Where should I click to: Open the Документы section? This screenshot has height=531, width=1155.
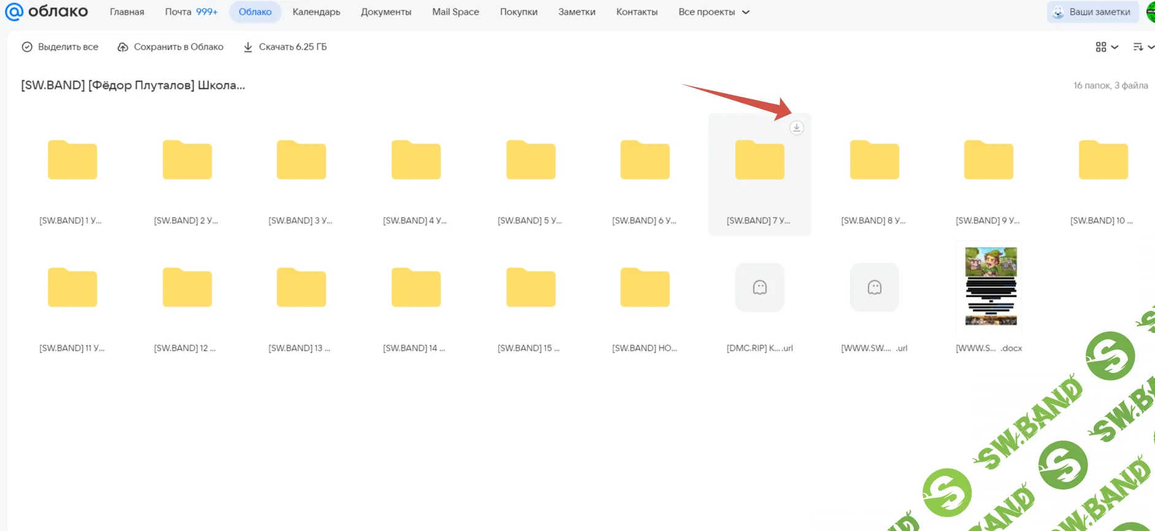point(386,12)
